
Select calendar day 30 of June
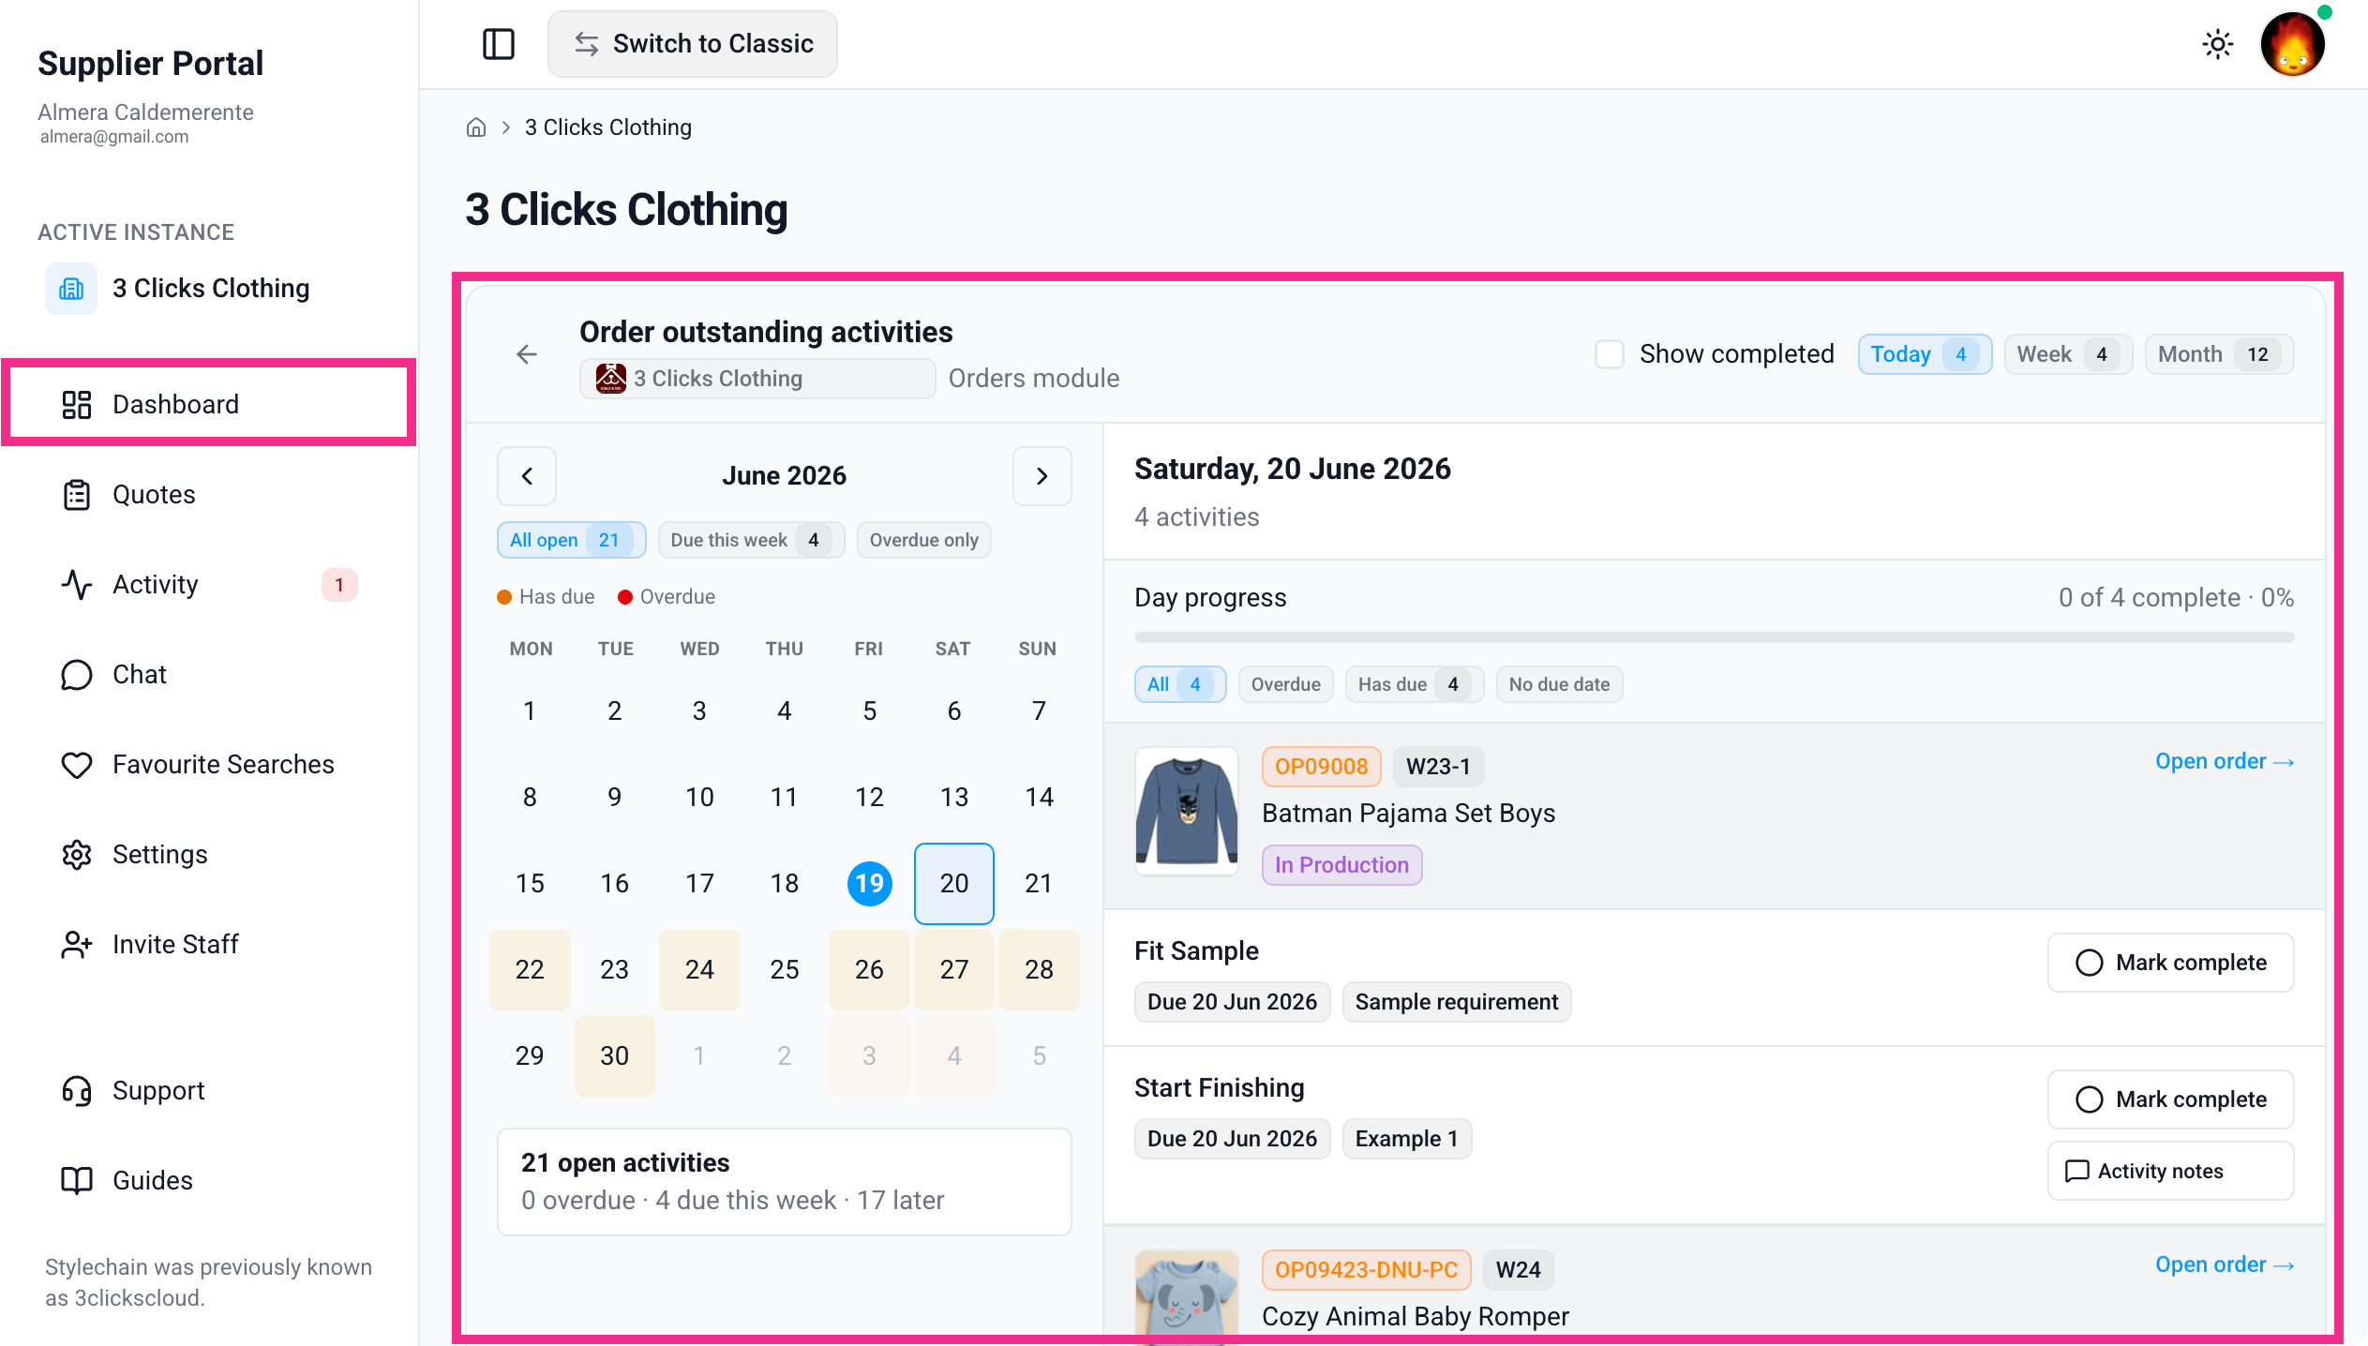point(615,1055)
